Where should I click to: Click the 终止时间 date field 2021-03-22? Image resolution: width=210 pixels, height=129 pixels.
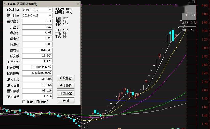pyautogui.click(x=35, y=15)
